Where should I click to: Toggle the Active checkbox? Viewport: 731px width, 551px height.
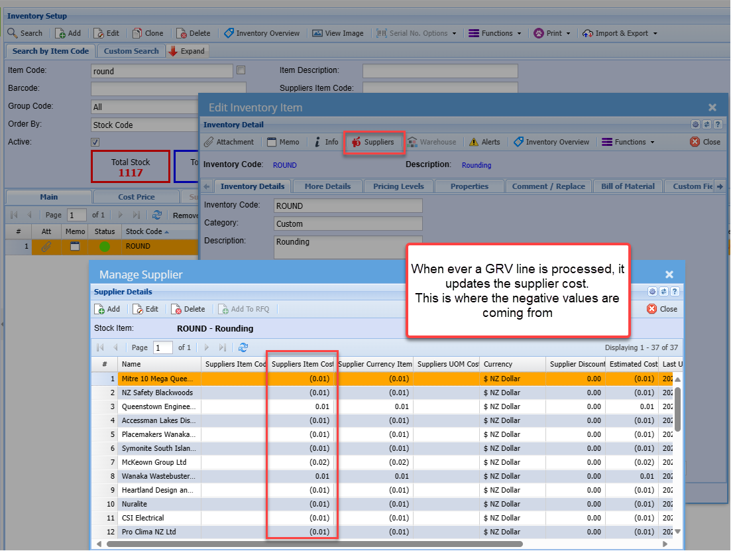pyautogui.click(x=95, y=143)
